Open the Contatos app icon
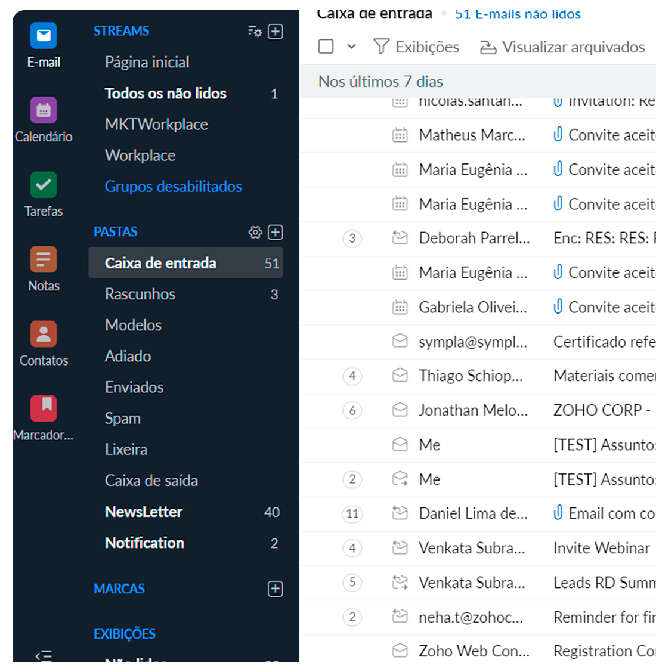Viewport: 656px width, 672px height. click(44, 335)
